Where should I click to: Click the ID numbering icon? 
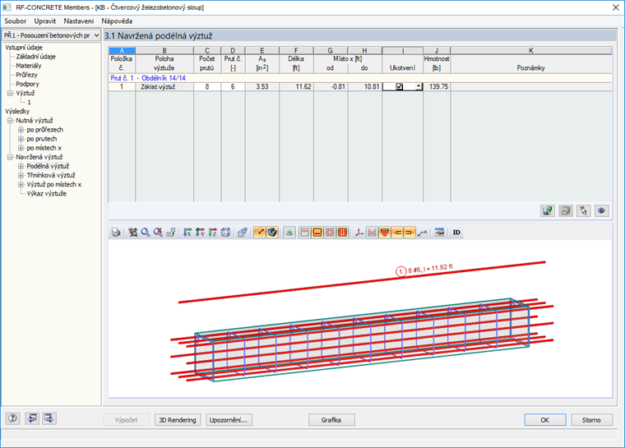(x=456, y=233)
